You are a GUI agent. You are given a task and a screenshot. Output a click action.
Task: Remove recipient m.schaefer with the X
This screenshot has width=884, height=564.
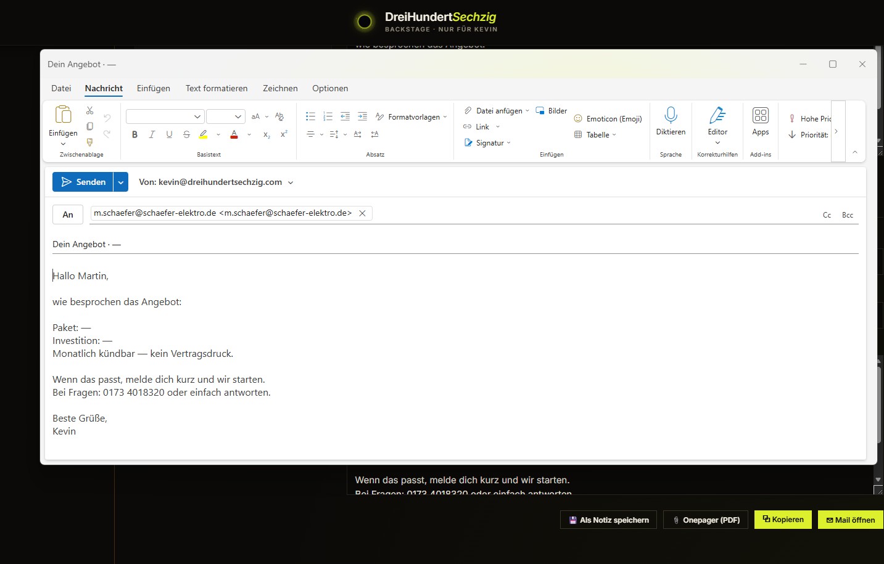[x=363, y=213]
